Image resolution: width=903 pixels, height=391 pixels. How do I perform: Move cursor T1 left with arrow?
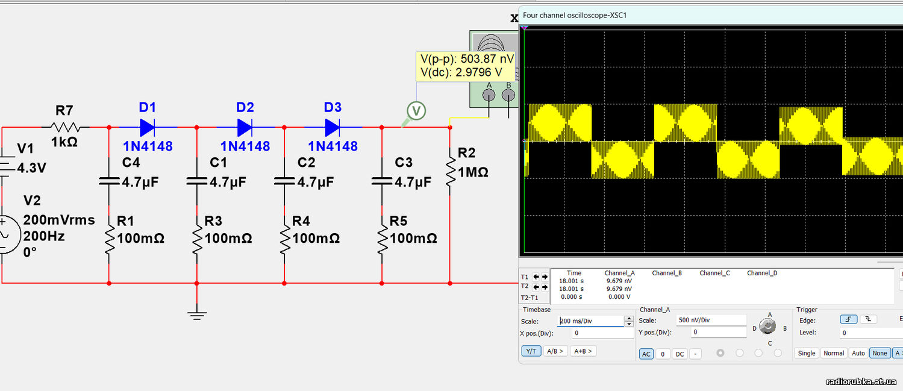pos(536,277)
